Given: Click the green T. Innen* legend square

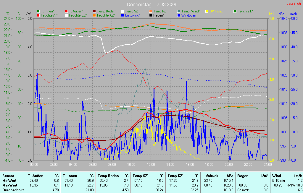Looking at the screenshot, I should tap(38, 12).
